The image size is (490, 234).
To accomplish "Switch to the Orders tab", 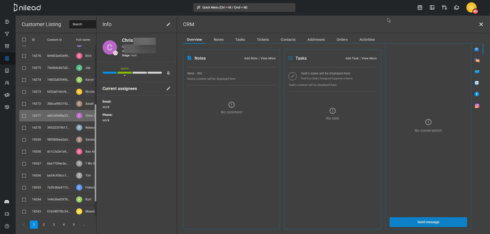I will pyautogui.click(x=342, y=40).
